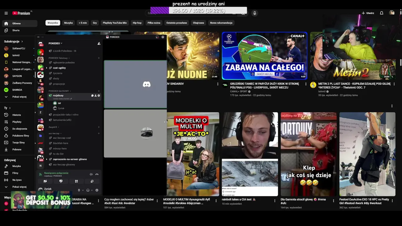
Task: Expand the Zespół R category
Action: [x=53, y=127]
